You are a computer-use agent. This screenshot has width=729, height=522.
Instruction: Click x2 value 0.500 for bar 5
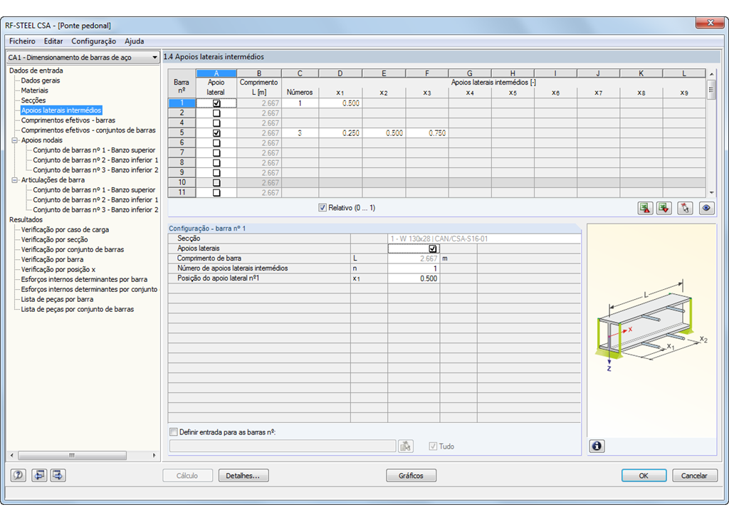[384, 133]
